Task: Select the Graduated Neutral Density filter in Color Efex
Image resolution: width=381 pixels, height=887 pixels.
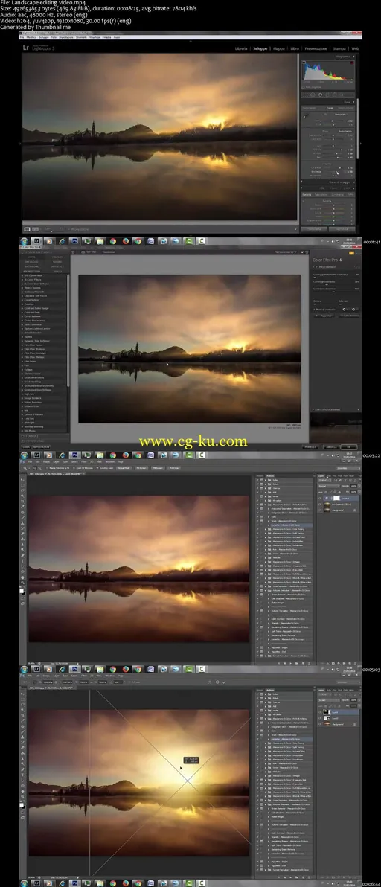Action: 39,385
